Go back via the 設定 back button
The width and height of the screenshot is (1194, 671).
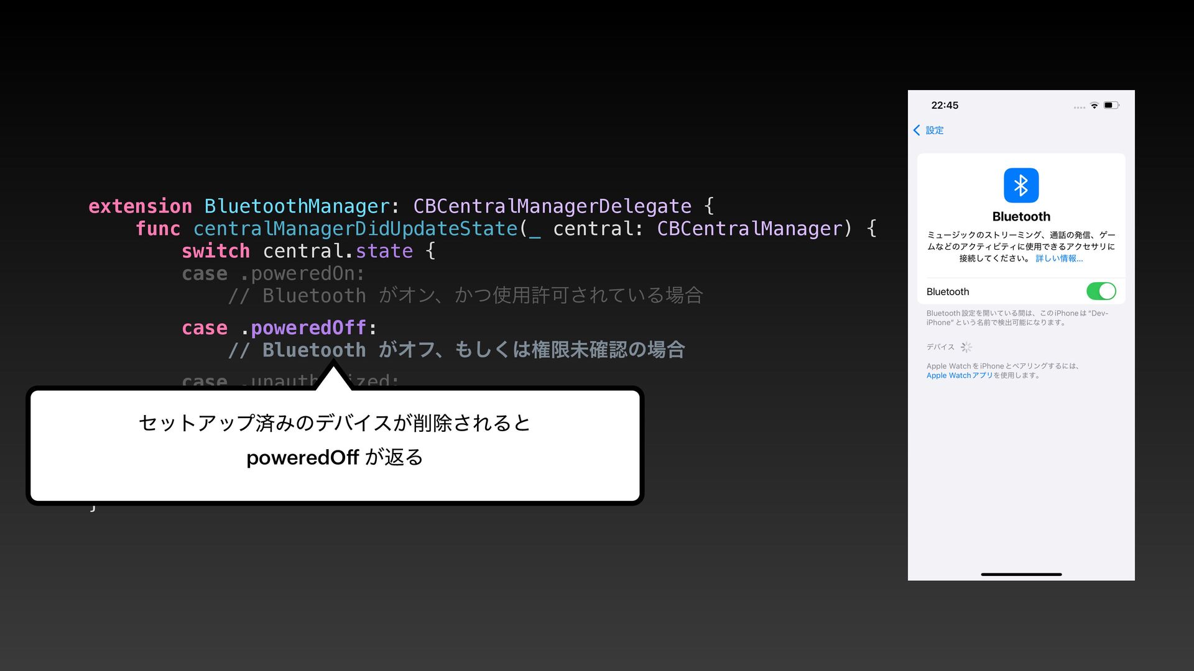[x=928, y=130]
